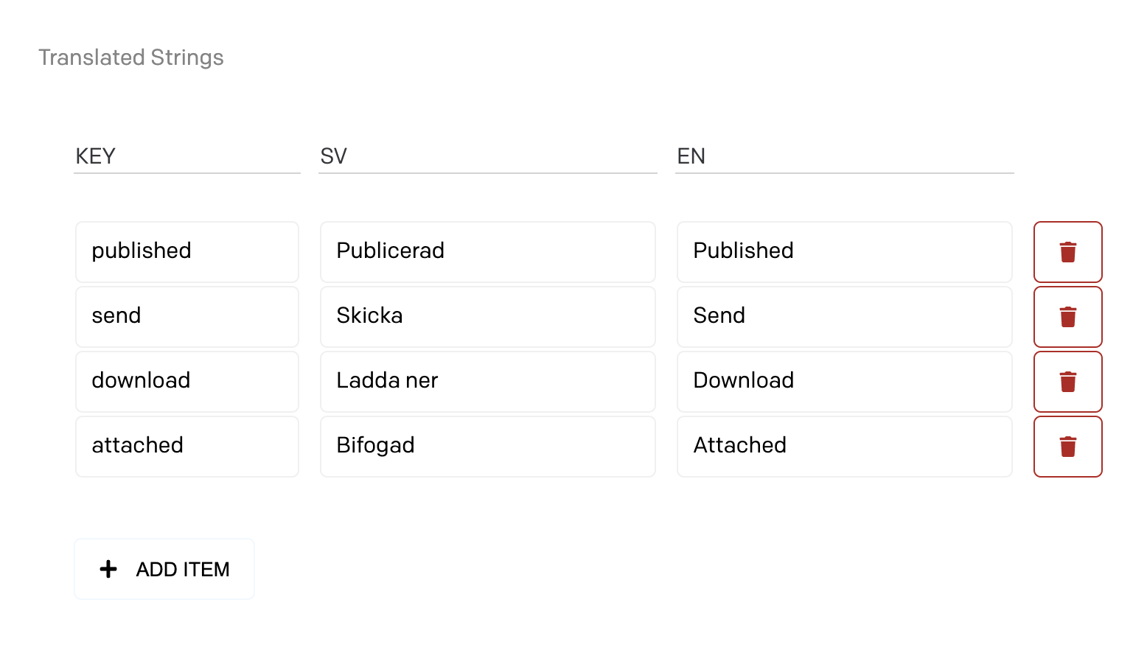Delete the 'published' row with trash icon
Image resolution: width=1147 pixels, height=650 pixels.
(1067, 252)
